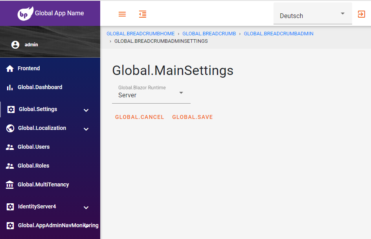The image size is (371, 239).
Task: Open the Global.Dashboard menu entry
Action: (x=40, y=87)
